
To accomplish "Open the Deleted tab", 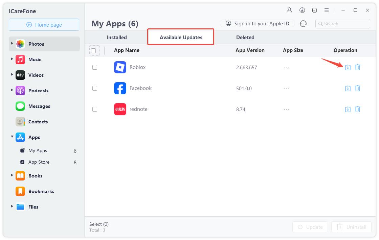I will coord(245,38).
